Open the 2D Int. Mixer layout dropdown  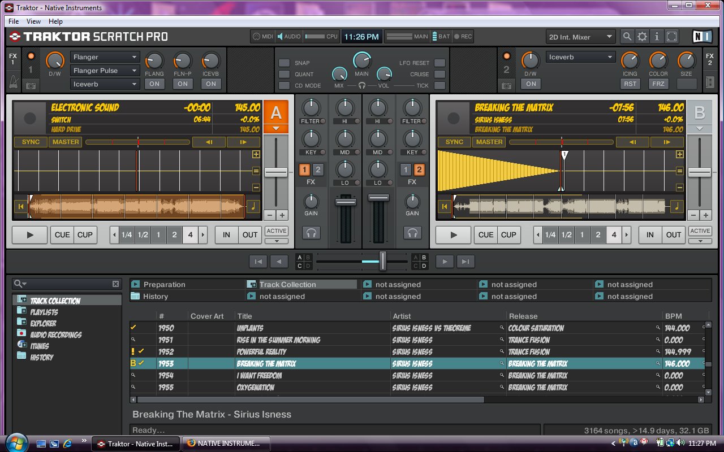580,36
